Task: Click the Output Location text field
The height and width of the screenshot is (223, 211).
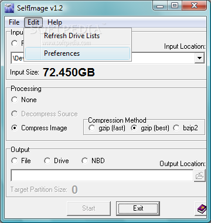Action: point(102,175)
